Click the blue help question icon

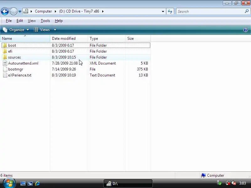[x=246, y=30]
